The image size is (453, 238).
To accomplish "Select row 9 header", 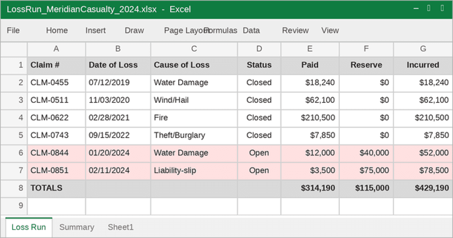I will [14, 206].
